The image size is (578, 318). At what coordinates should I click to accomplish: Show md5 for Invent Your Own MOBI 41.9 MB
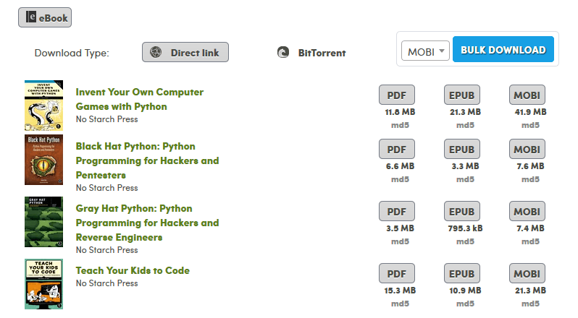tap(530, 125)
